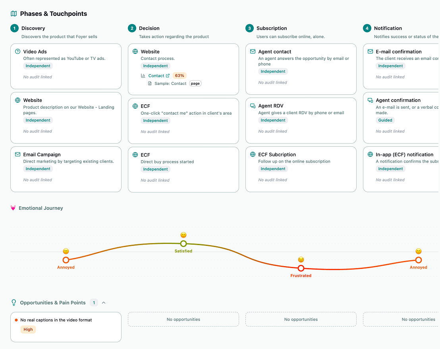
Task: Click the globe icon on Discovery Website card
Action: click(x=18, y=100)
